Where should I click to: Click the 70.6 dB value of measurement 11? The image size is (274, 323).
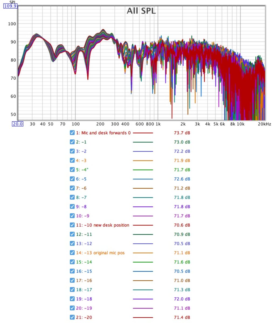click(182, 225)
